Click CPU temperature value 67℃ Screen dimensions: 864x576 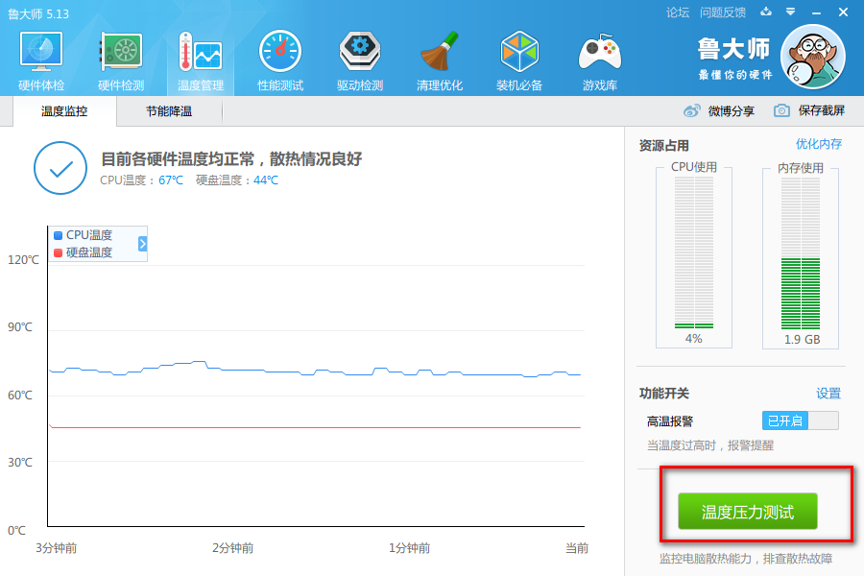coord(171,180)
